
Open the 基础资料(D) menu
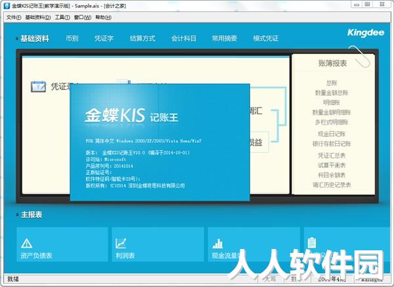pos(38,17)
